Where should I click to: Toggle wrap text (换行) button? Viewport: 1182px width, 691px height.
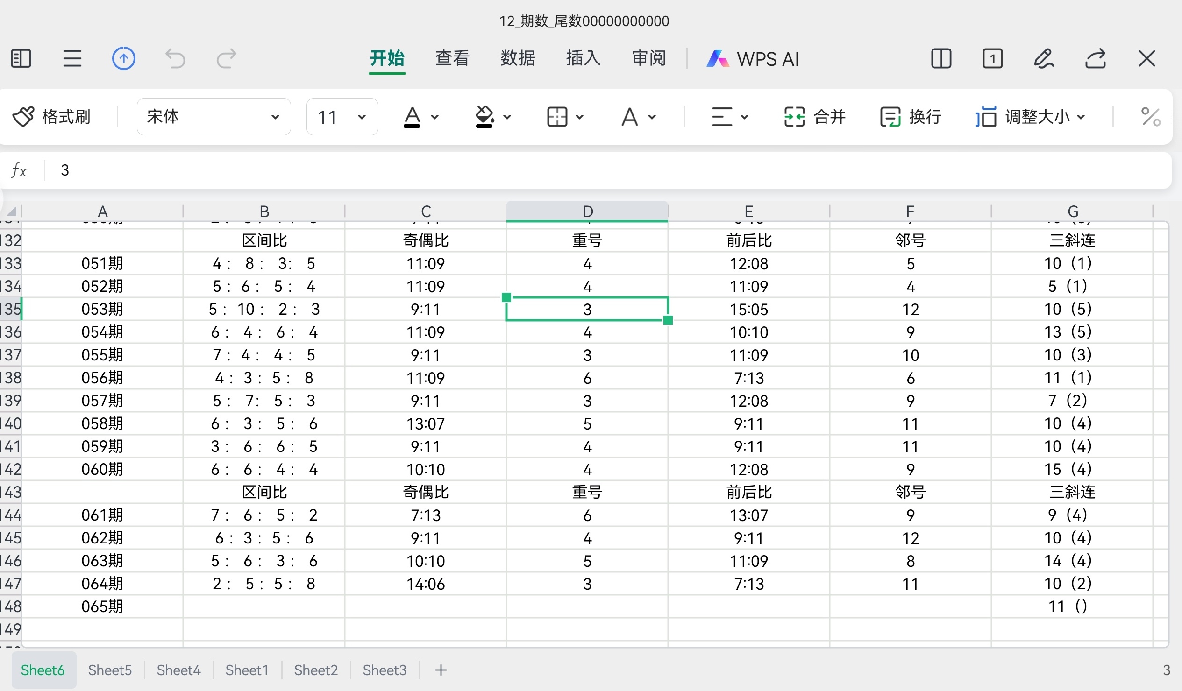click(x=911, y=117)
